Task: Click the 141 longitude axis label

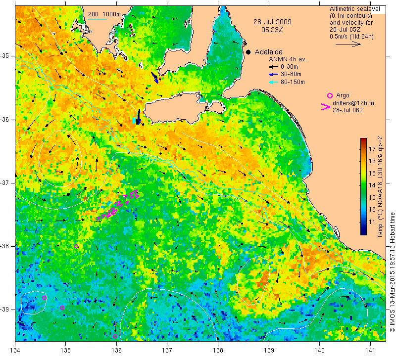Action: pyautogui.click(x=370, y=350)
